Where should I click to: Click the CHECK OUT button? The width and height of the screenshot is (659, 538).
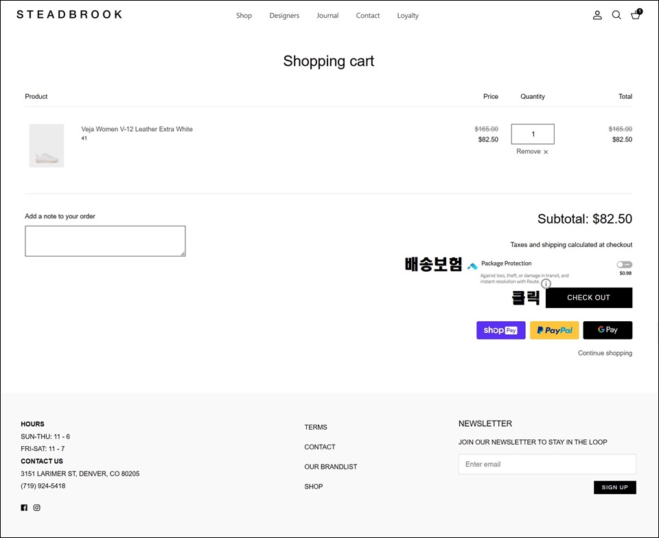click(589, 298)
